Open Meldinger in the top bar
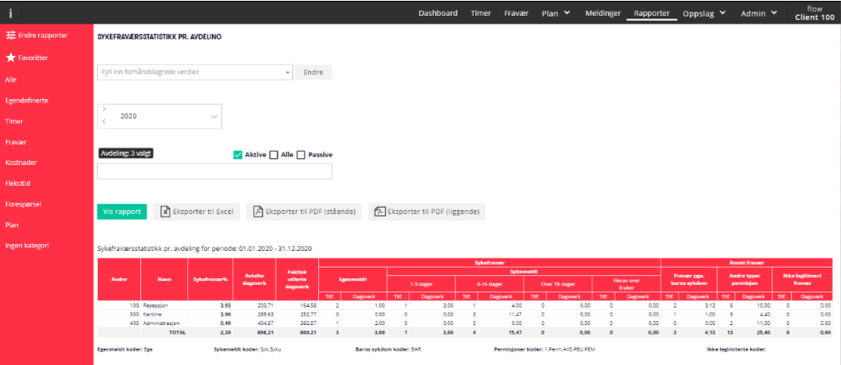This screenshot has width=841, height=365. click(x=603, y=13)
